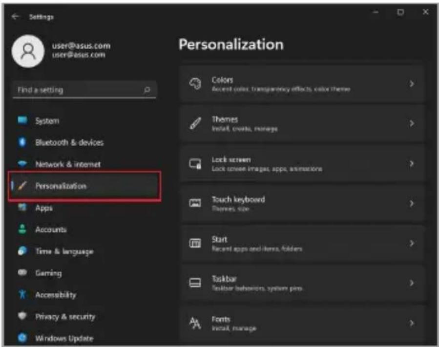Click the user@asus.com account name
The width and height of the screenshot is (439, 347).
point(81,45)
